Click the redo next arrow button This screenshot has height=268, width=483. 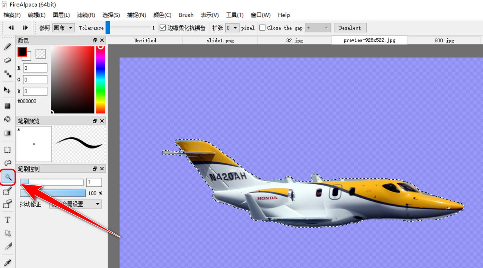(25, 28)
